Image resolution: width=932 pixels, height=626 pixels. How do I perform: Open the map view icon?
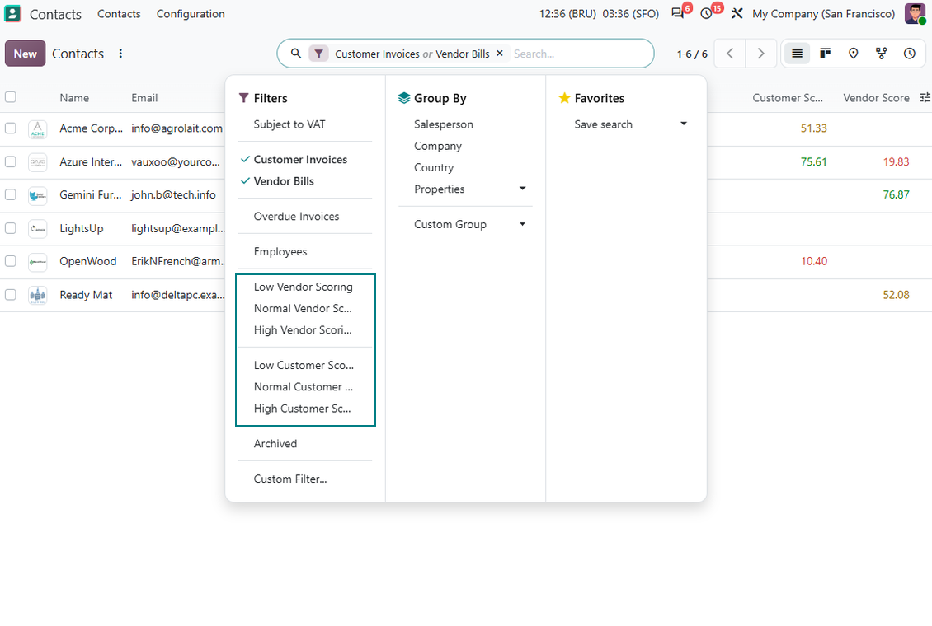[853, 54]
